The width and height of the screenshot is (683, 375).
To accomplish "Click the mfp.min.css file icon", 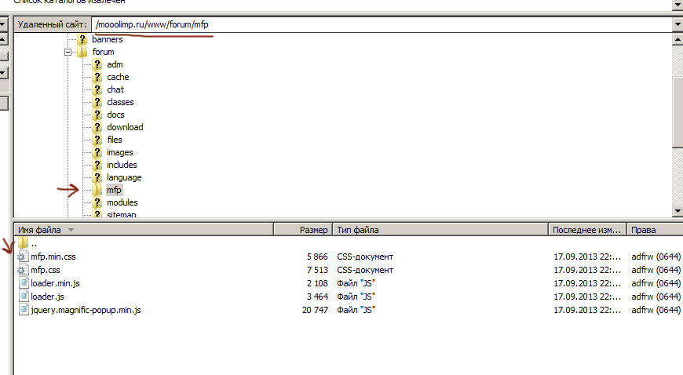I will (23, 257).
